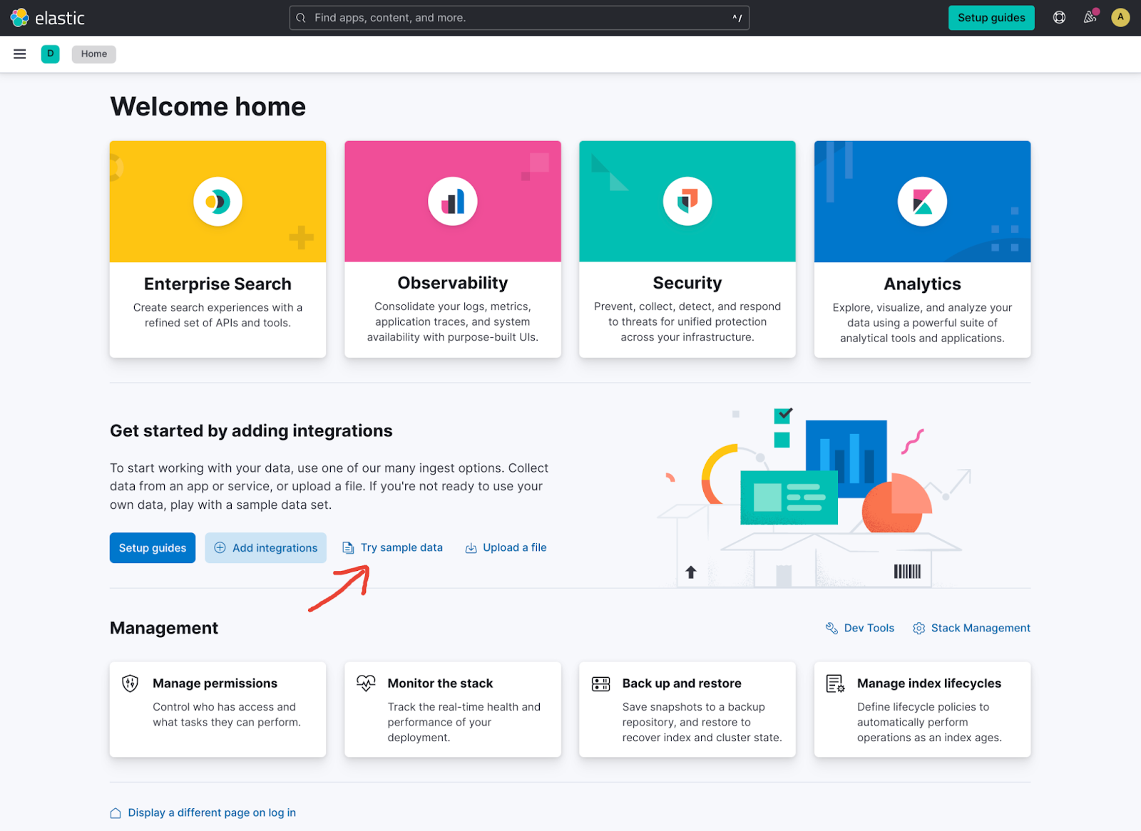Click the magnifier icon in the search bar
Screen dimensions: 1141x831
pos(302,18)
